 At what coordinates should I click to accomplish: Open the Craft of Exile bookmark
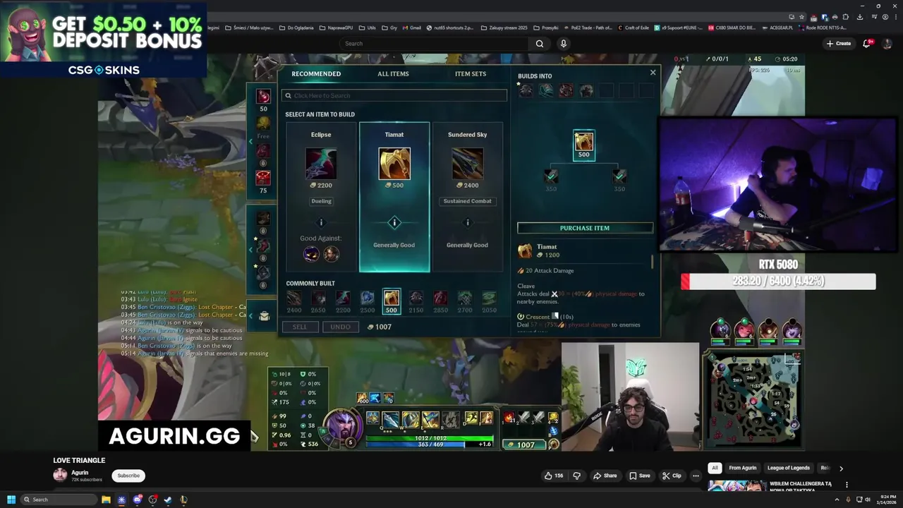pyautogui.click(x=633, y=28)
